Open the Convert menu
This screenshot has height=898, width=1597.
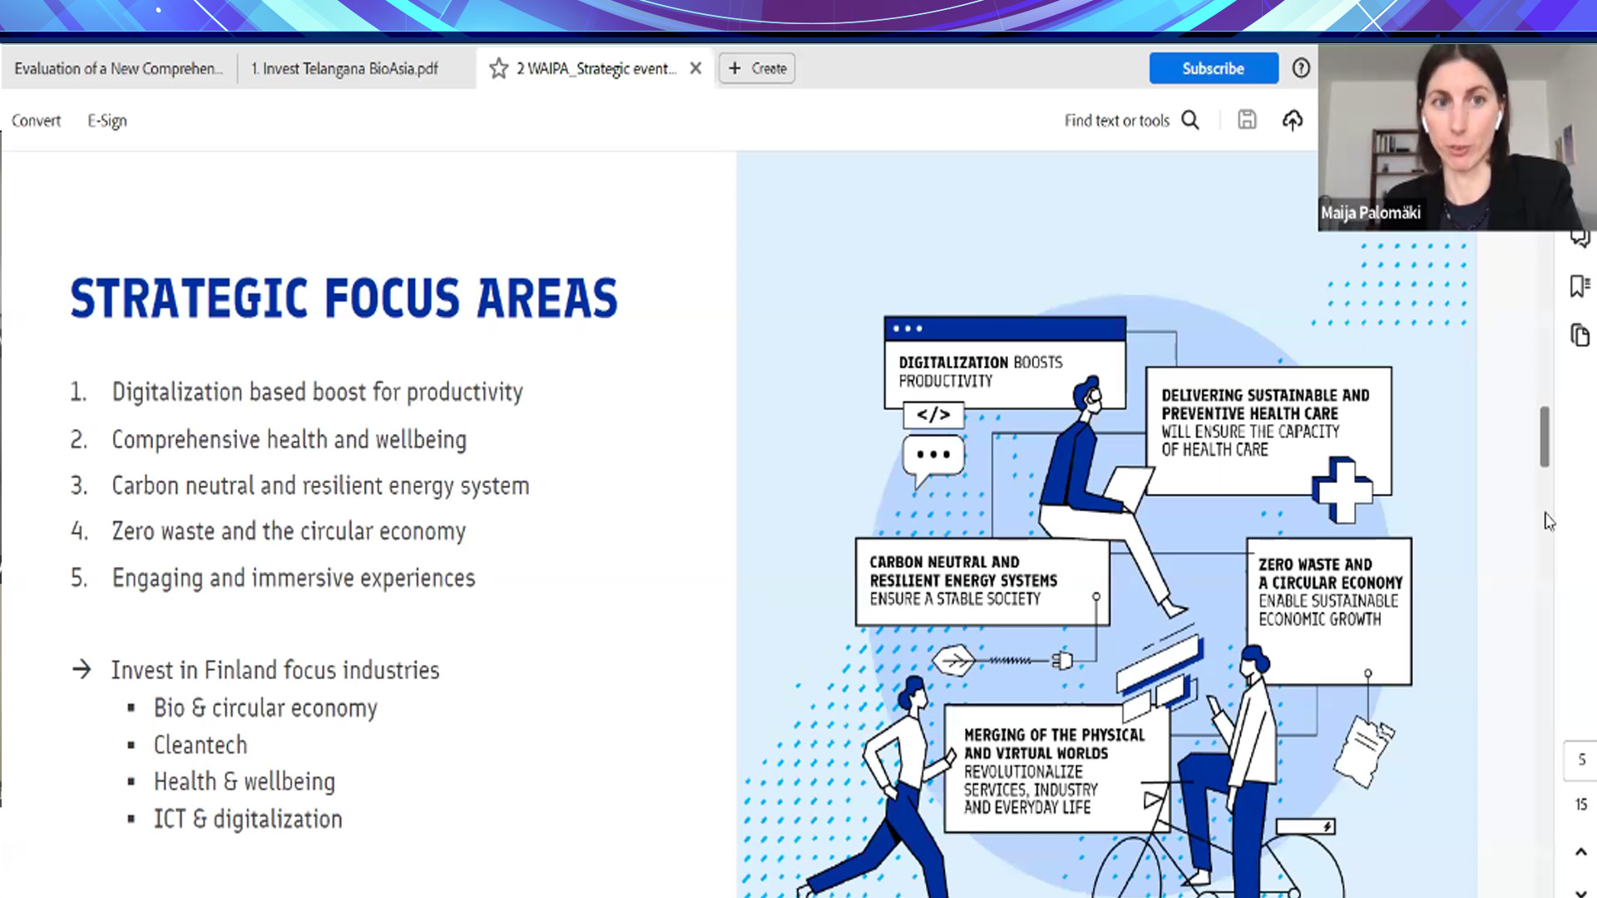click(36, 121)
